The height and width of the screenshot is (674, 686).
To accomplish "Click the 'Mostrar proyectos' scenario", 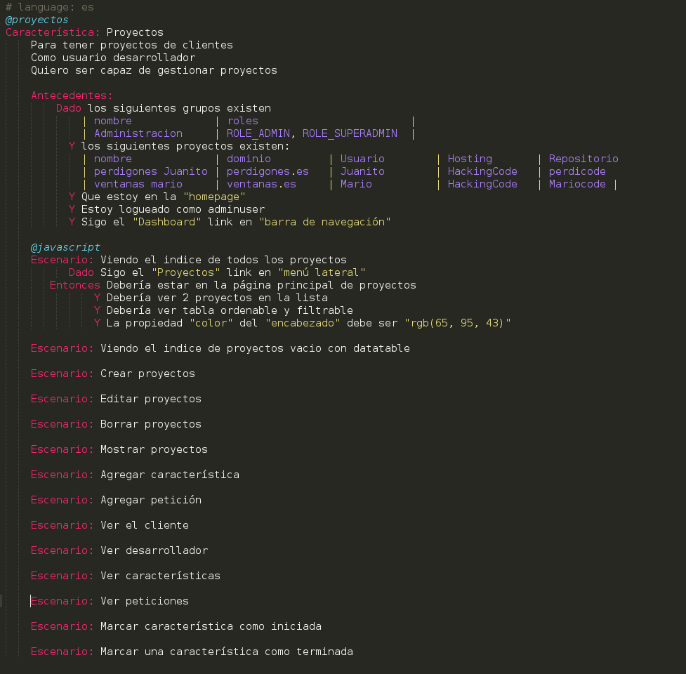I will 154,450.
